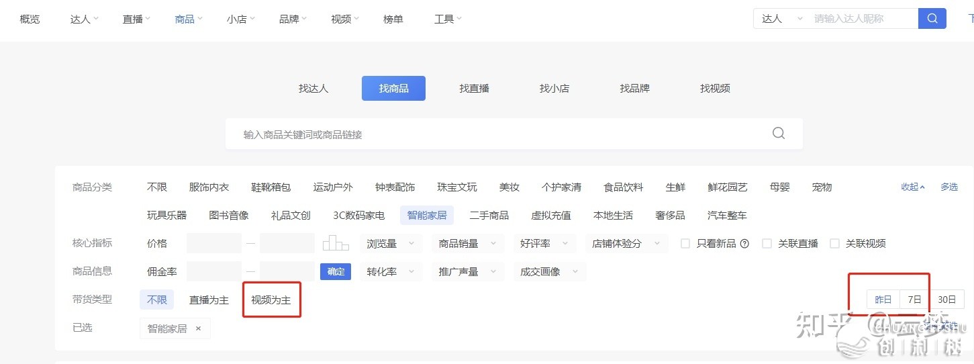This screenshot has width=974, height=364.
Task: Select the 母婴 category
Action: [780, 187]
